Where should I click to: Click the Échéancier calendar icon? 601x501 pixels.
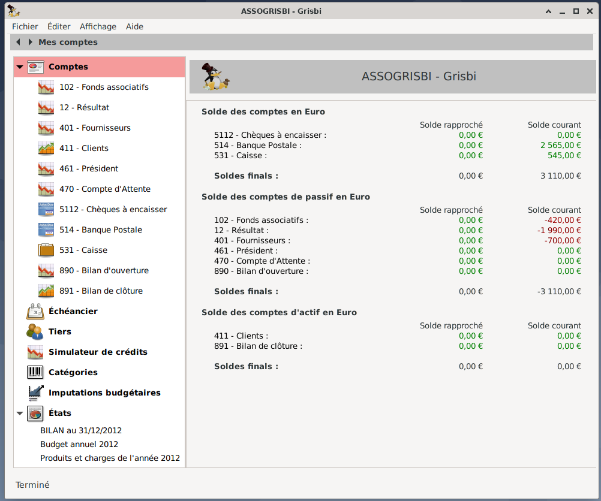pos(35,312)
